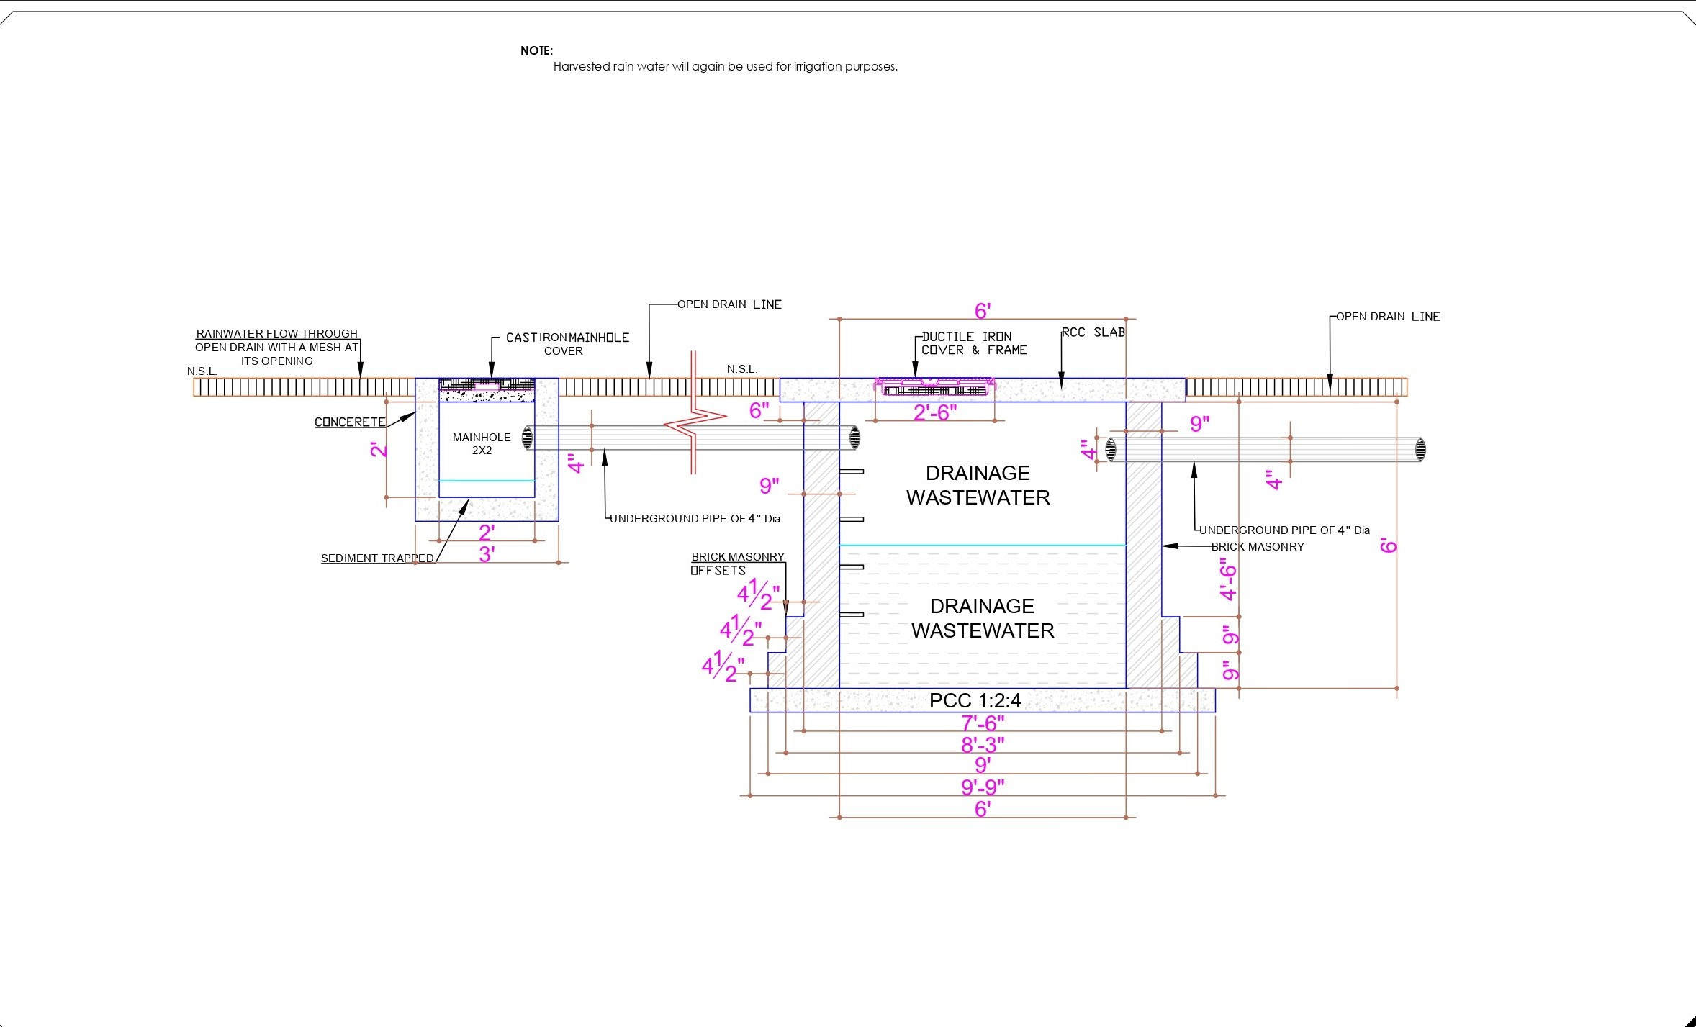Click the red break line symbol
This screenshot has width=1696, height=1027.
coord(693,414)
